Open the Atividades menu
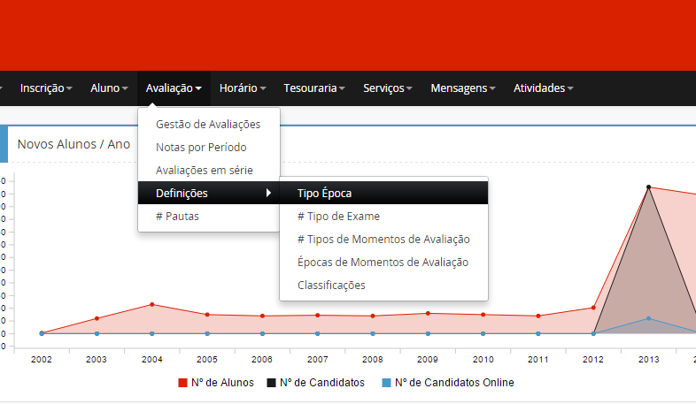Screen dimensions: 696x404 [543, 88]
